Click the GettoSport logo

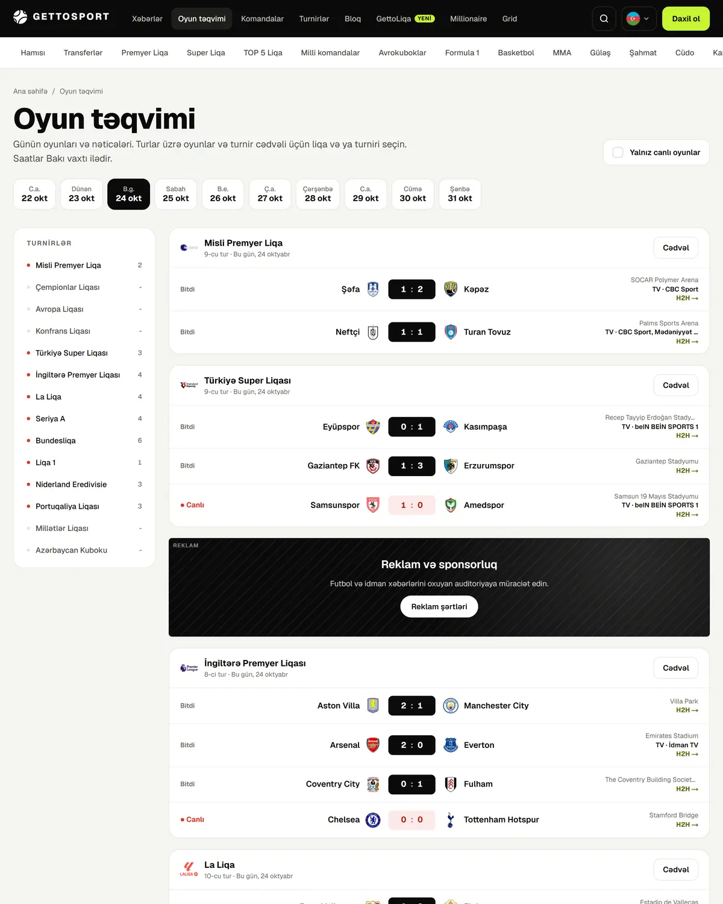tap(61, 17)
